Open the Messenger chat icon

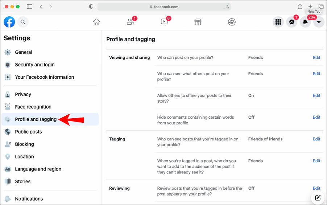coord(291,22)
